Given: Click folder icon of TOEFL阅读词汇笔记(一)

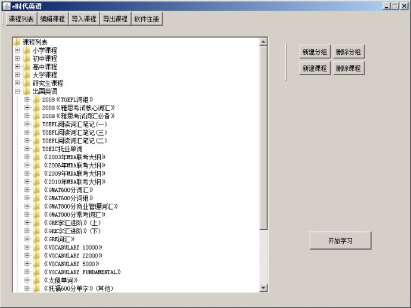Looking at the screenshot, I should coord(36,124).
